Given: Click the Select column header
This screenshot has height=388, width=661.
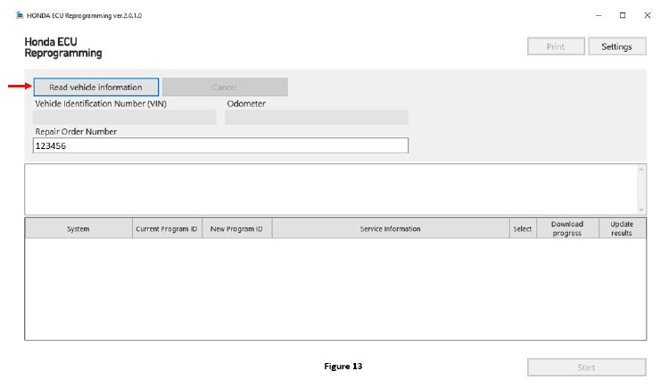Looking at the screenshot, I should (522, 228).
